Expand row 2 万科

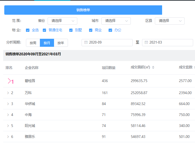8,93
